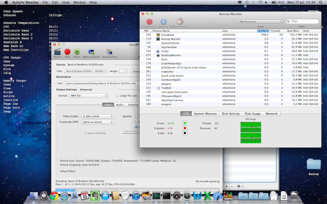Click the Source clapperboard icon in HandBrake

click(57, 52)
